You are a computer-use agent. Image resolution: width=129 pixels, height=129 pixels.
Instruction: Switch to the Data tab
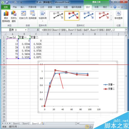pos(50,7)
